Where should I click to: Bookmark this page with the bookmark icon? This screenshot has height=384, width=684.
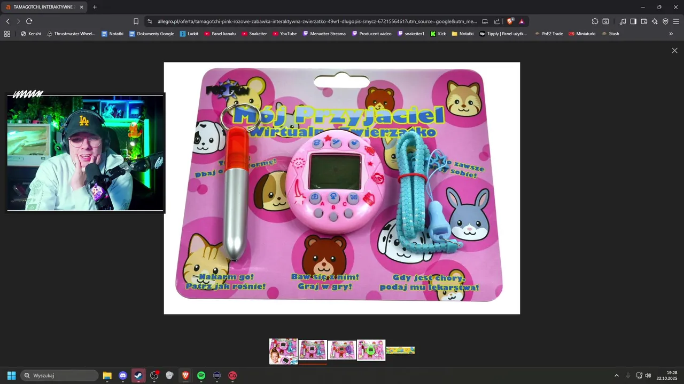tap(136, 21)
